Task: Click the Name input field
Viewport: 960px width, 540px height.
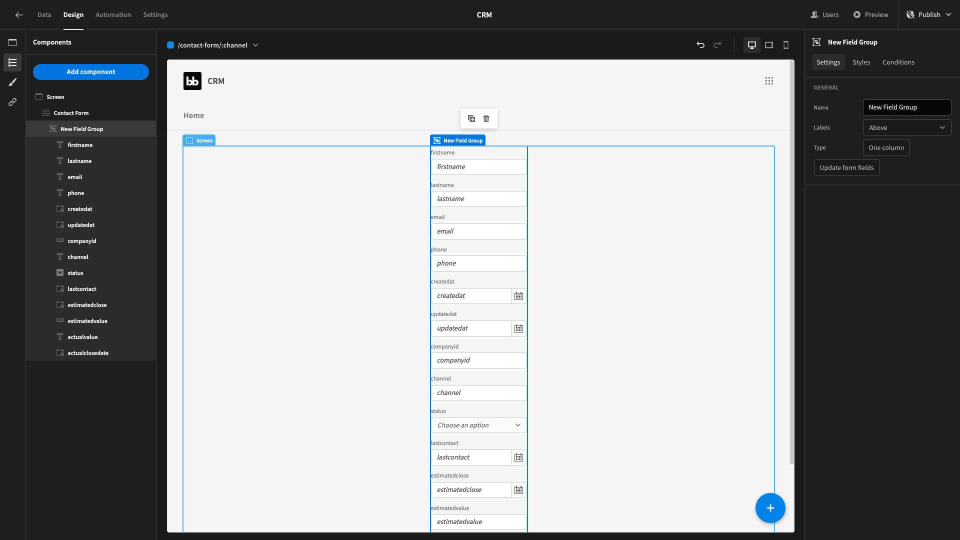Action: [x=906, y=107]
